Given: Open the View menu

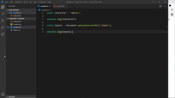Looking at the screenshot, I should coord(25,2).
